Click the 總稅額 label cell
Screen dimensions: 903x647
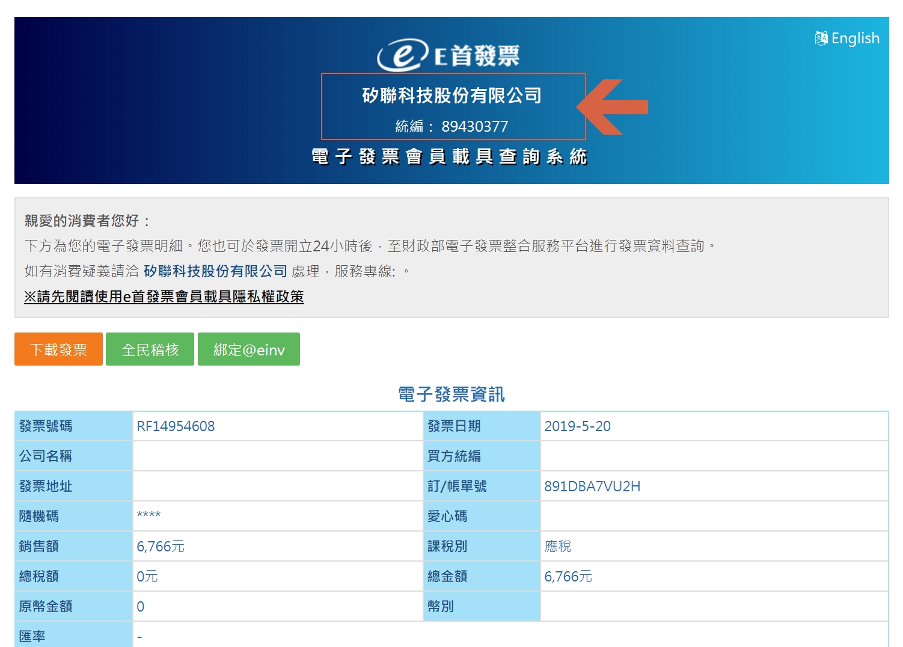coord(73,577)
